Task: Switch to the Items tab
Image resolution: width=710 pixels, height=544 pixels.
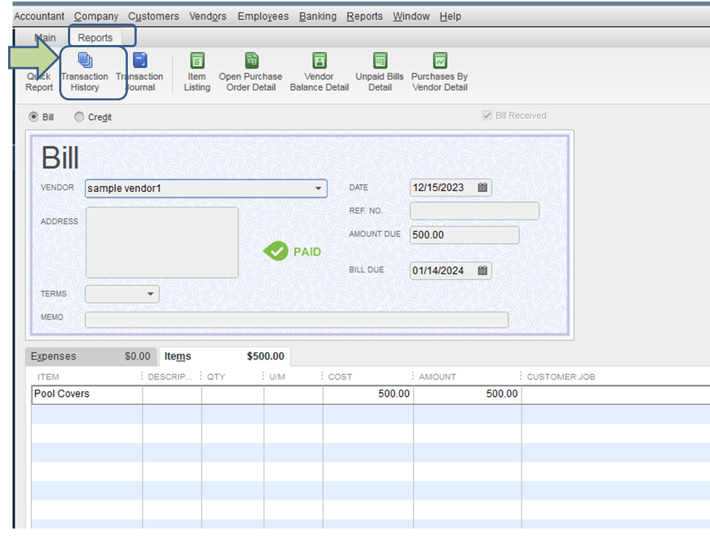Action: point(224,357)
